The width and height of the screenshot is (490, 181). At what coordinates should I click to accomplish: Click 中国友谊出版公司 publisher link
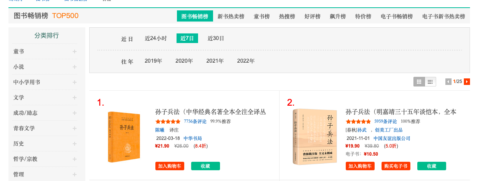coord(392,138)
